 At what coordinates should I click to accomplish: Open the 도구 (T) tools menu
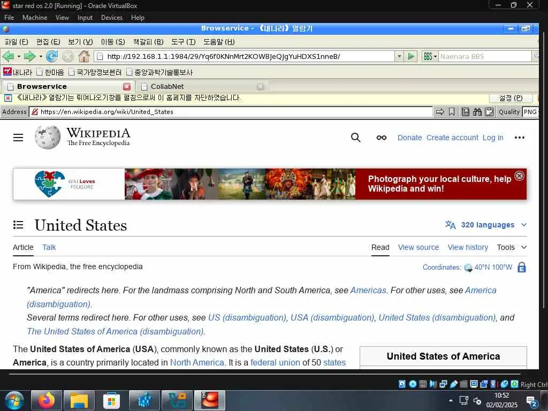(183, 42)
